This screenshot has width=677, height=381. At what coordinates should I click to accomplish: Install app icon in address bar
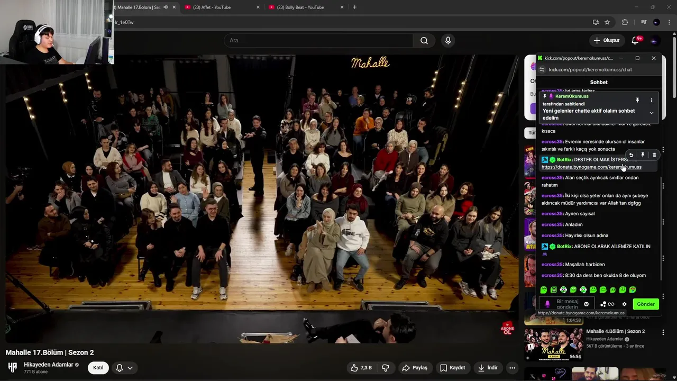point(596,22)
